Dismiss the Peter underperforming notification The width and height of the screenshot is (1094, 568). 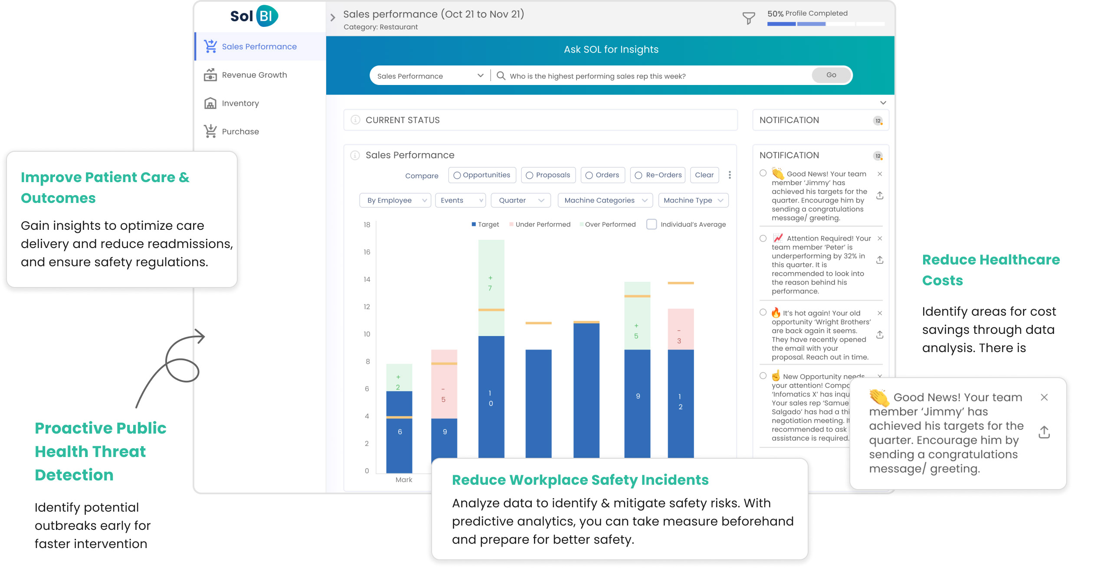tap(880, 238)
